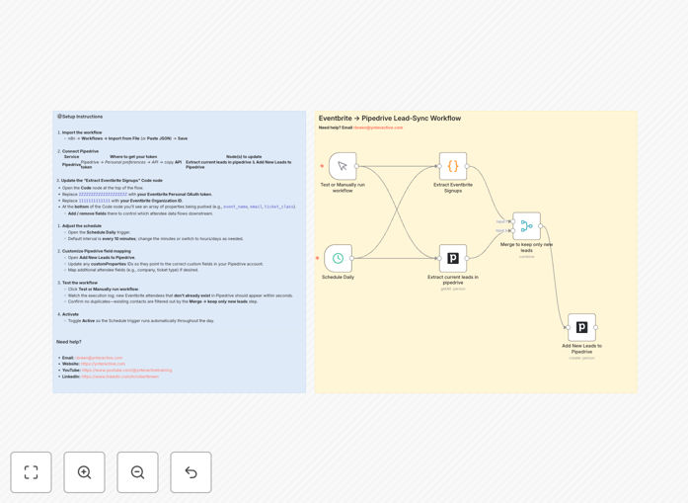Click the ZZZZ OAuth token placeholder text

click(x=103, y=194)
